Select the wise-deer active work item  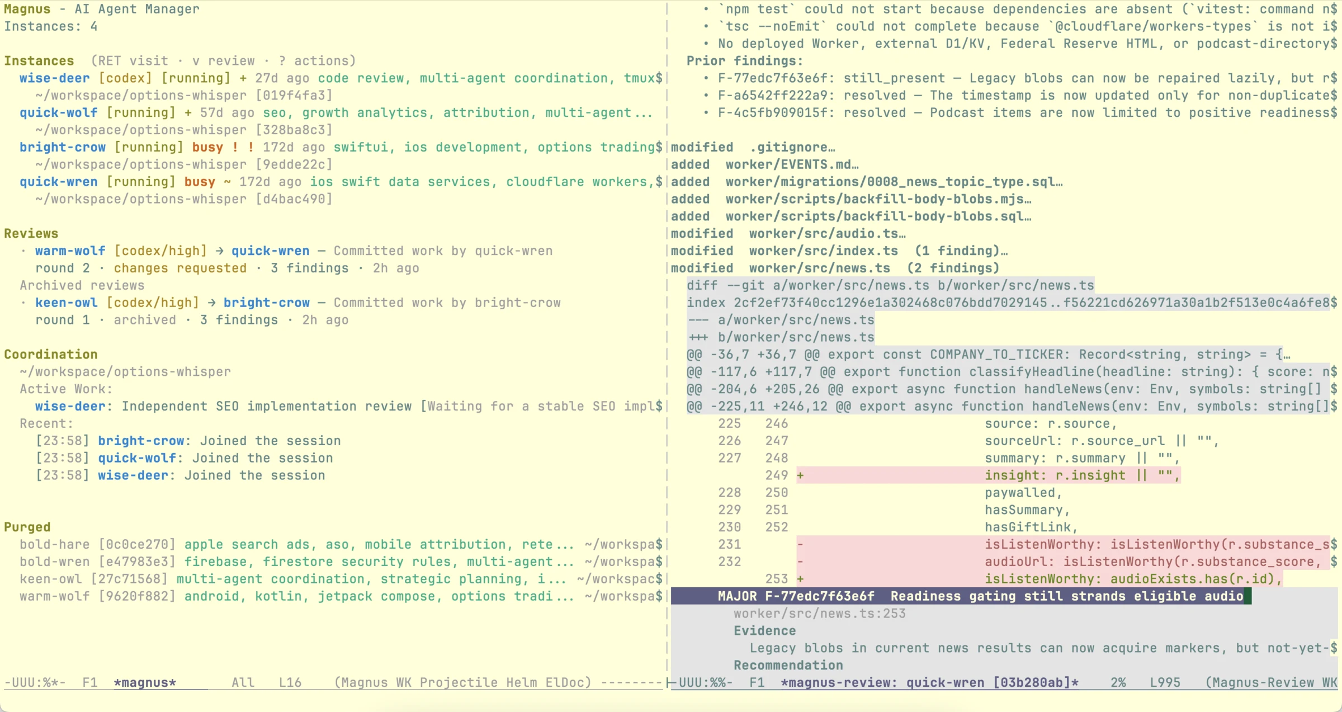[x=348, y=407]
